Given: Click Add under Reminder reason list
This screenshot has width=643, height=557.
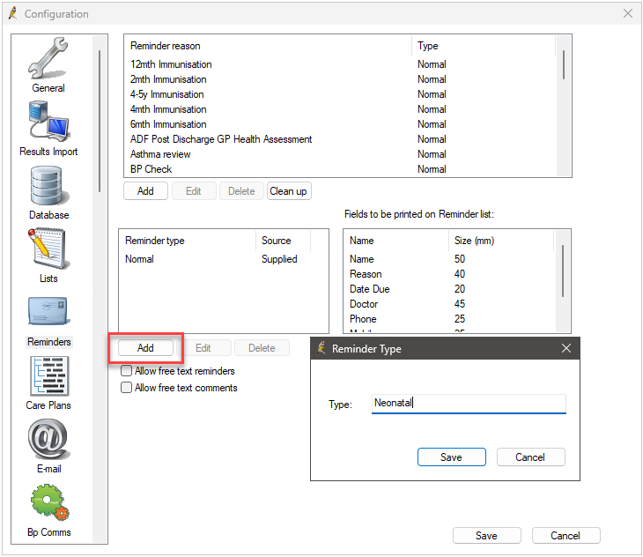Looking at the screenshot, I should click(x=145, y=191).
